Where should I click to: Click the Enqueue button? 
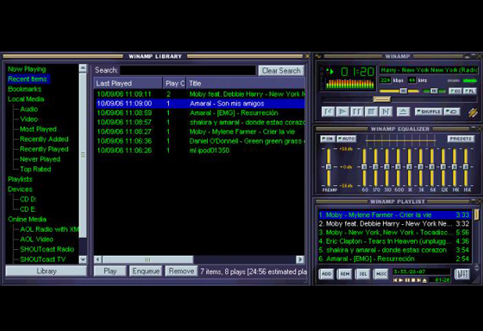tap(146, 271)
